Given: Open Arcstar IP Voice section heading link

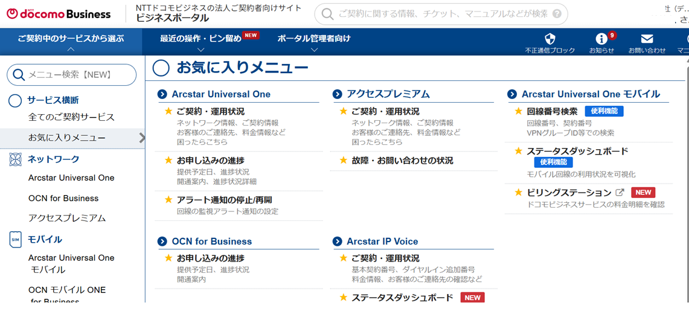Looking at the screenshot, I should [x=382, y=242].
